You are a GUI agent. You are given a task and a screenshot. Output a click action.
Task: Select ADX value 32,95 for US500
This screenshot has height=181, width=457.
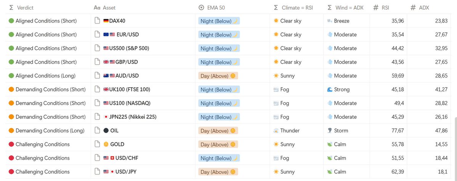point(441,48)
